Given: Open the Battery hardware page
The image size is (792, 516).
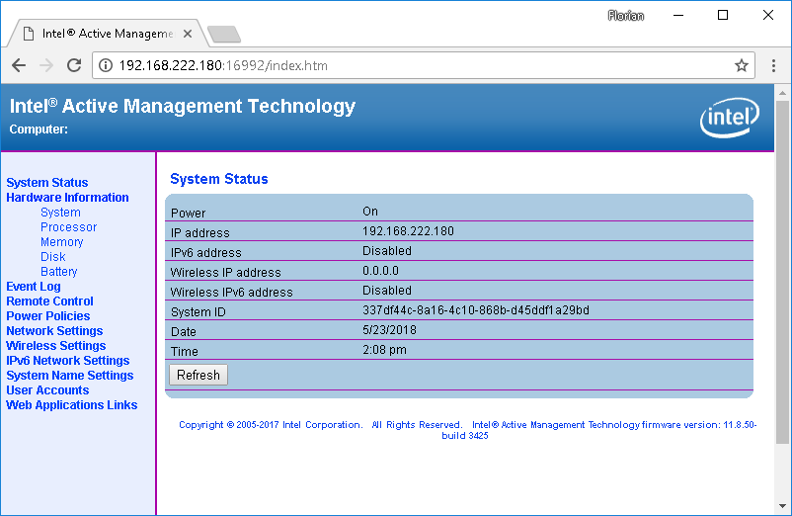Looking at the screenshot, I should (58, 272).
